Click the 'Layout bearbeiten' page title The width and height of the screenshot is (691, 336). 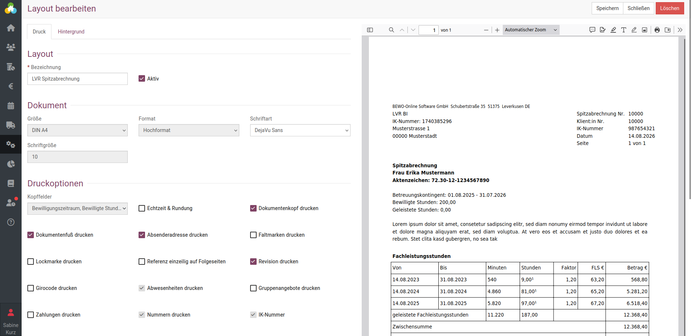tap(62, 9)
